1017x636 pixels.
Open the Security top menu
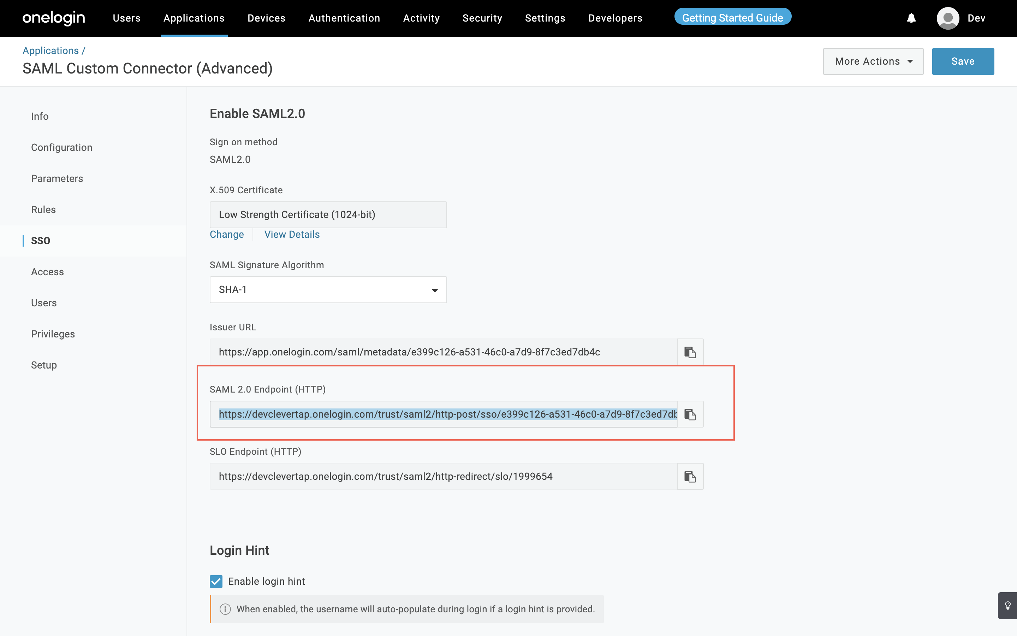pos(482,18)
